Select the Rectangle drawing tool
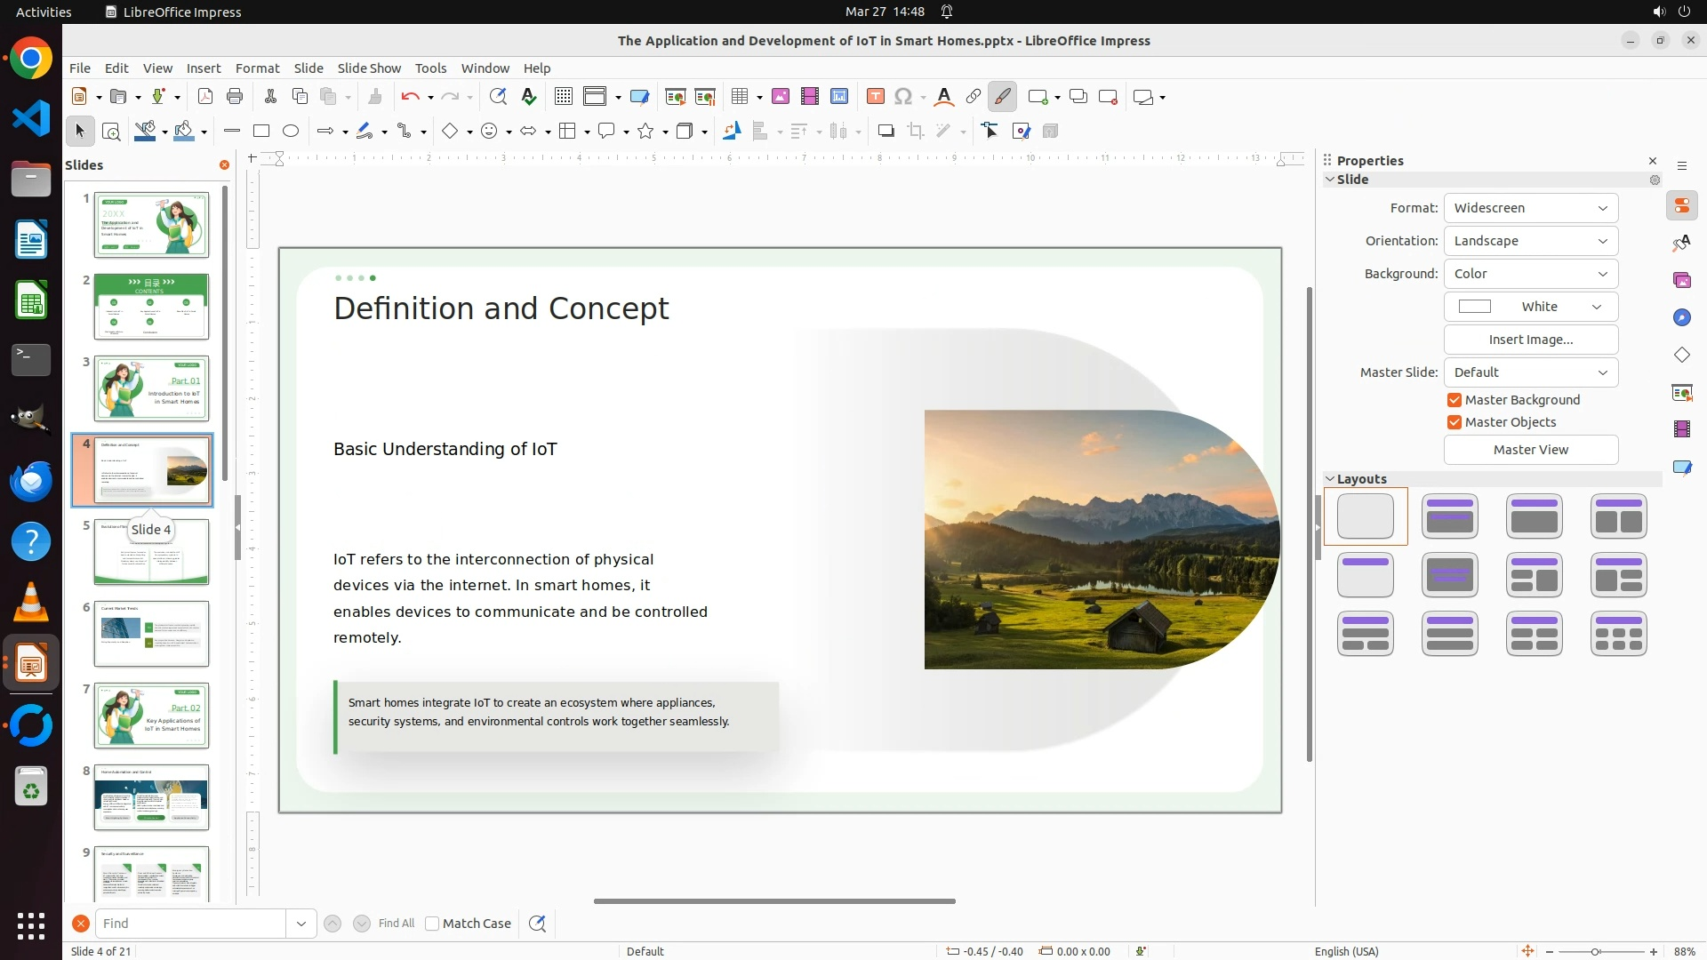1707x960 pixels. [x=261, y=132]
